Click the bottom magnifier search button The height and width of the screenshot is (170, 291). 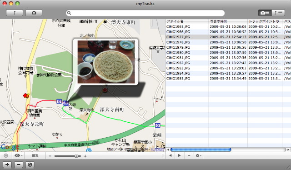tap(30, 165)
